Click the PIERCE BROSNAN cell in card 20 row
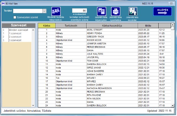The width and height of the screenshot is (177, 116). point(112,92)
